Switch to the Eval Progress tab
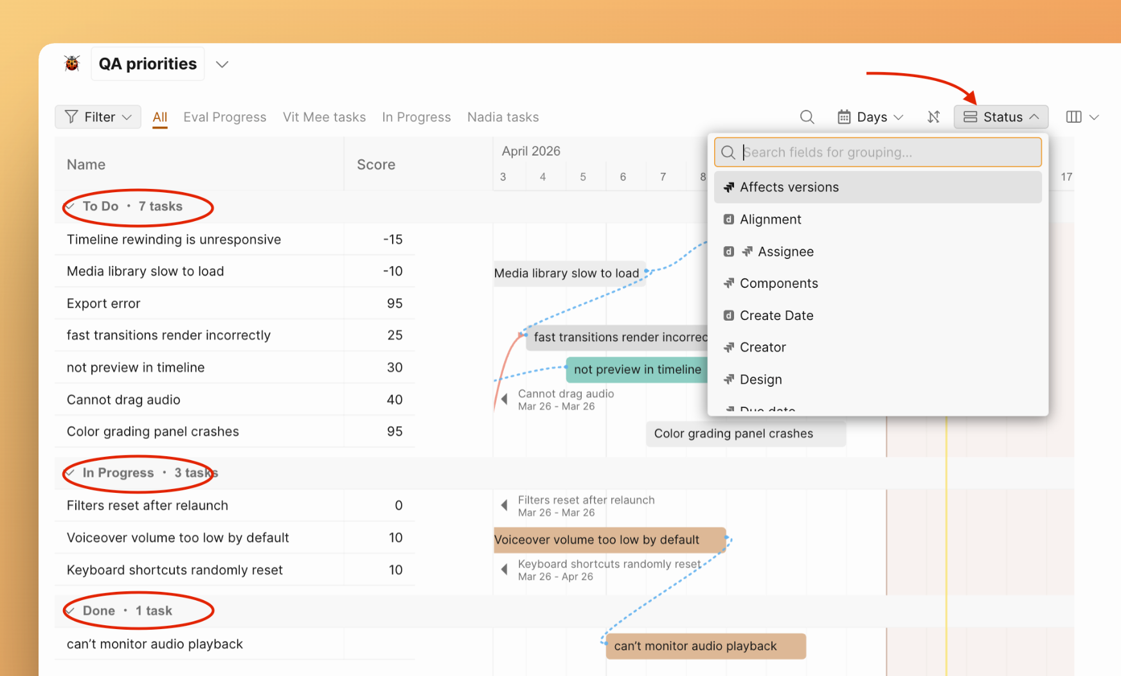 tap(224, 117)
